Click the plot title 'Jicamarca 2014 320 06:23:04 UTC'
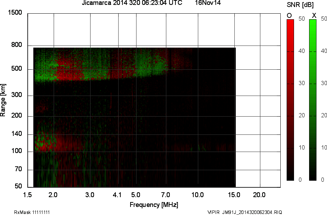The image size is (327, 215). coord(132,3)
